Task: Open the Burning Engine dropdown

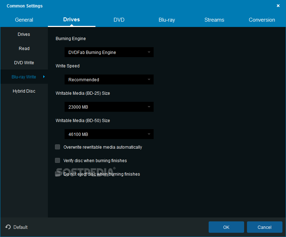Action: [x=109, y=52]
